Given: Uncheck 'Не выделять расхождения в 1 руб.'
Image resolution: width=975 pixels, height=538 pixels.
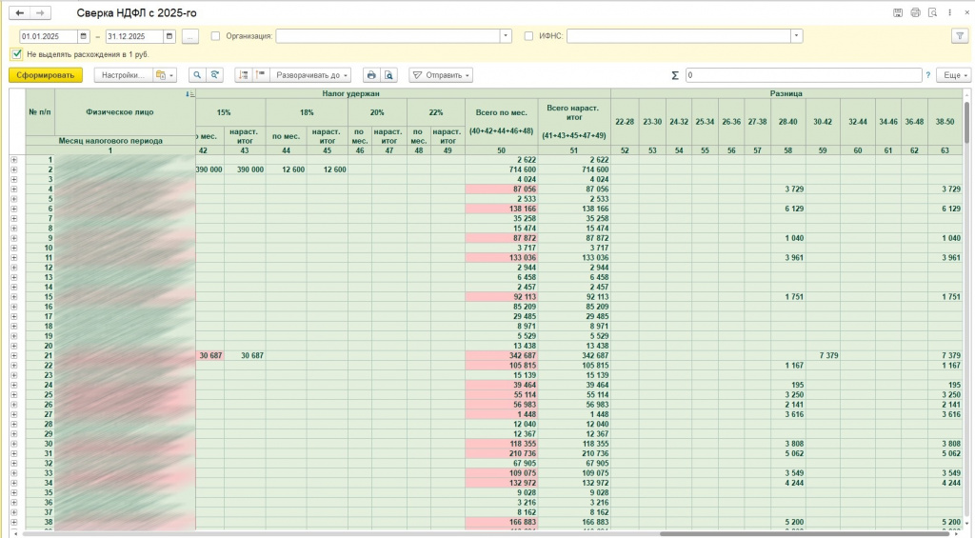Looking at the screenshot, I should click(17, 54).
